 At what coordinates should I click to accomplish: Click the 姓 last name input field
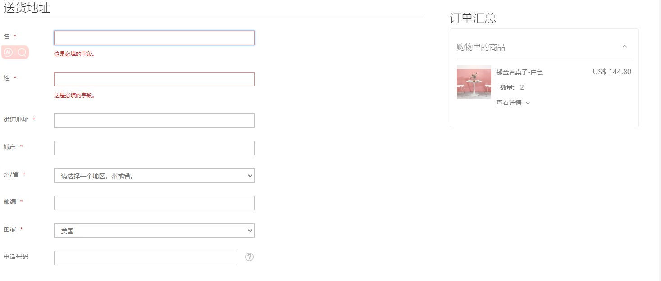pyautogui.click(x=154, y=79)
